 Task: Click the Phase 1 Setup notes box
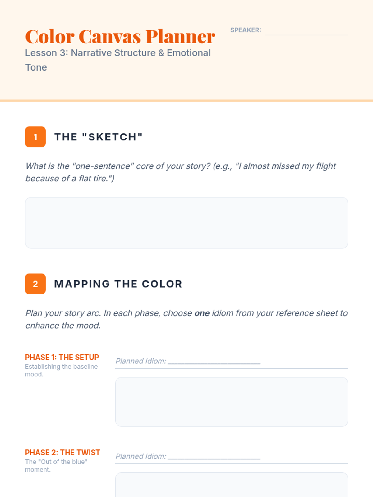pyautogui.click(x=232, y=402)
